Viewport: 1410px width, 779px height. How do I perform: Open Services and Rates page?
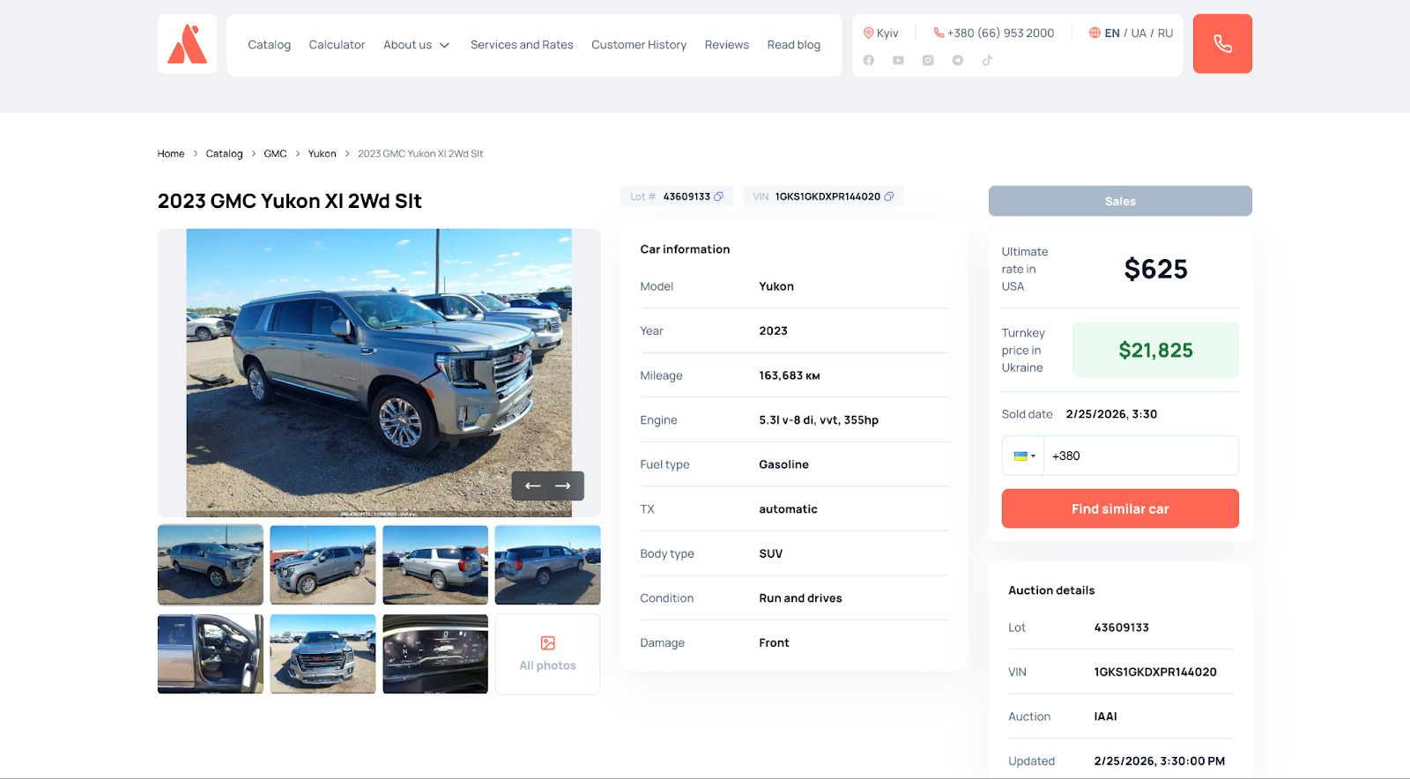point(522,45)
